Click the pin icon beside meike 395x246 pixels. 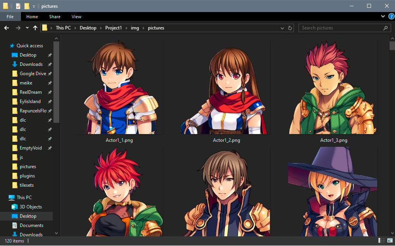pyautogui.click(x=50, y=83)
